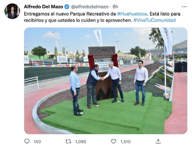Click the reply speech bubble icon
The height and width of the screenshot is (148, 192).
(x=27, y=141)
